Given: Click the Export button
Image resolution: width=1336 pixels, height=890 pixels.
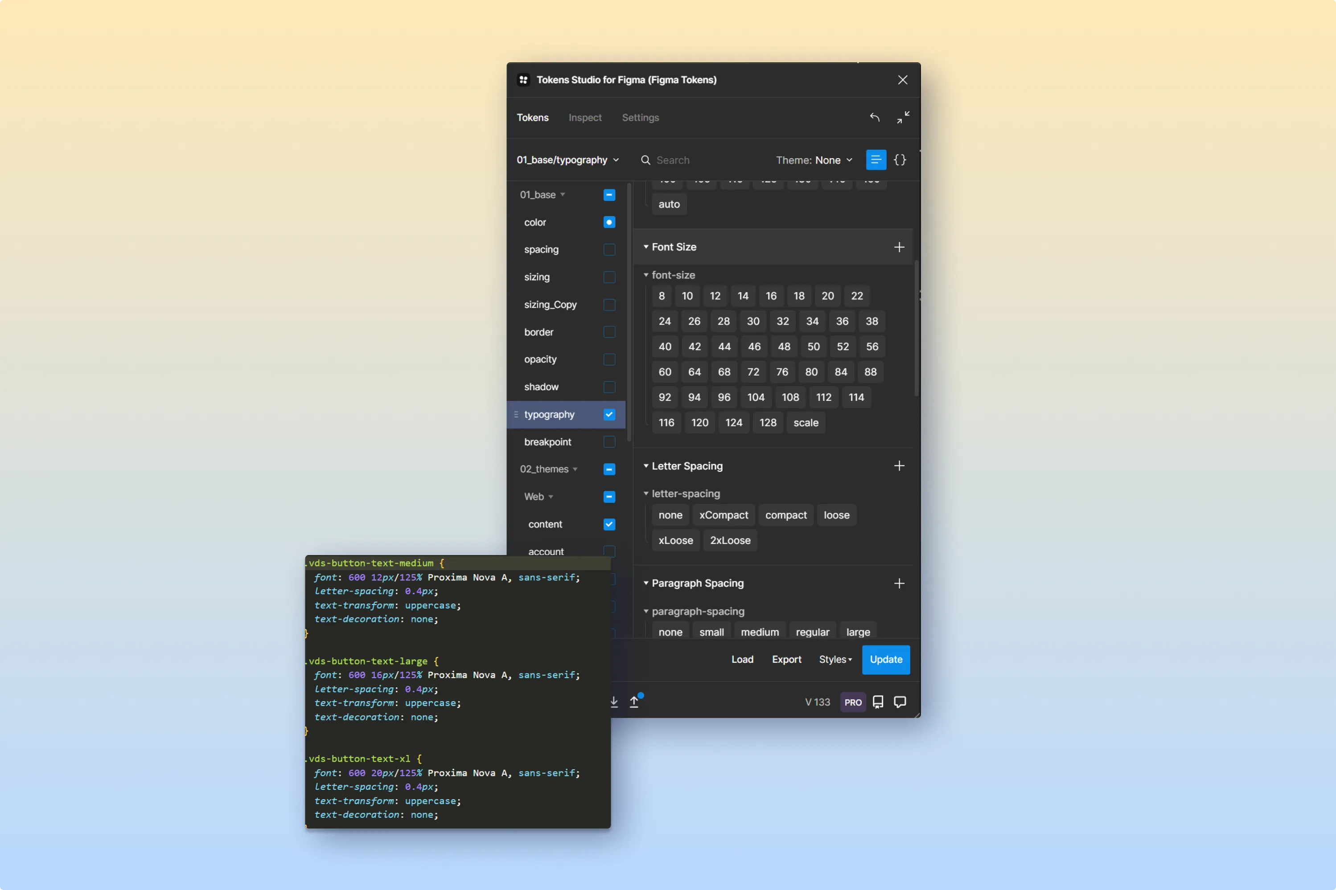Looking at the screenshot, I should [786, 660].
